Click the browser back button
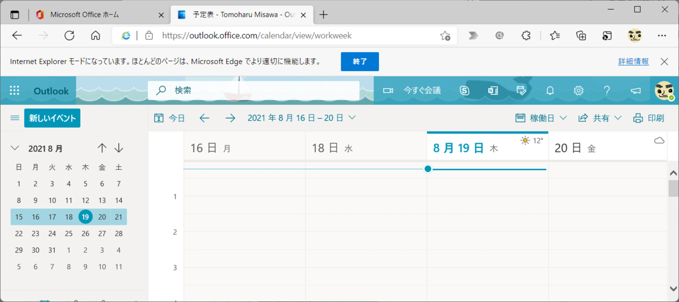The width and height of the screenshot is (679, 302). tap(17, 36)
